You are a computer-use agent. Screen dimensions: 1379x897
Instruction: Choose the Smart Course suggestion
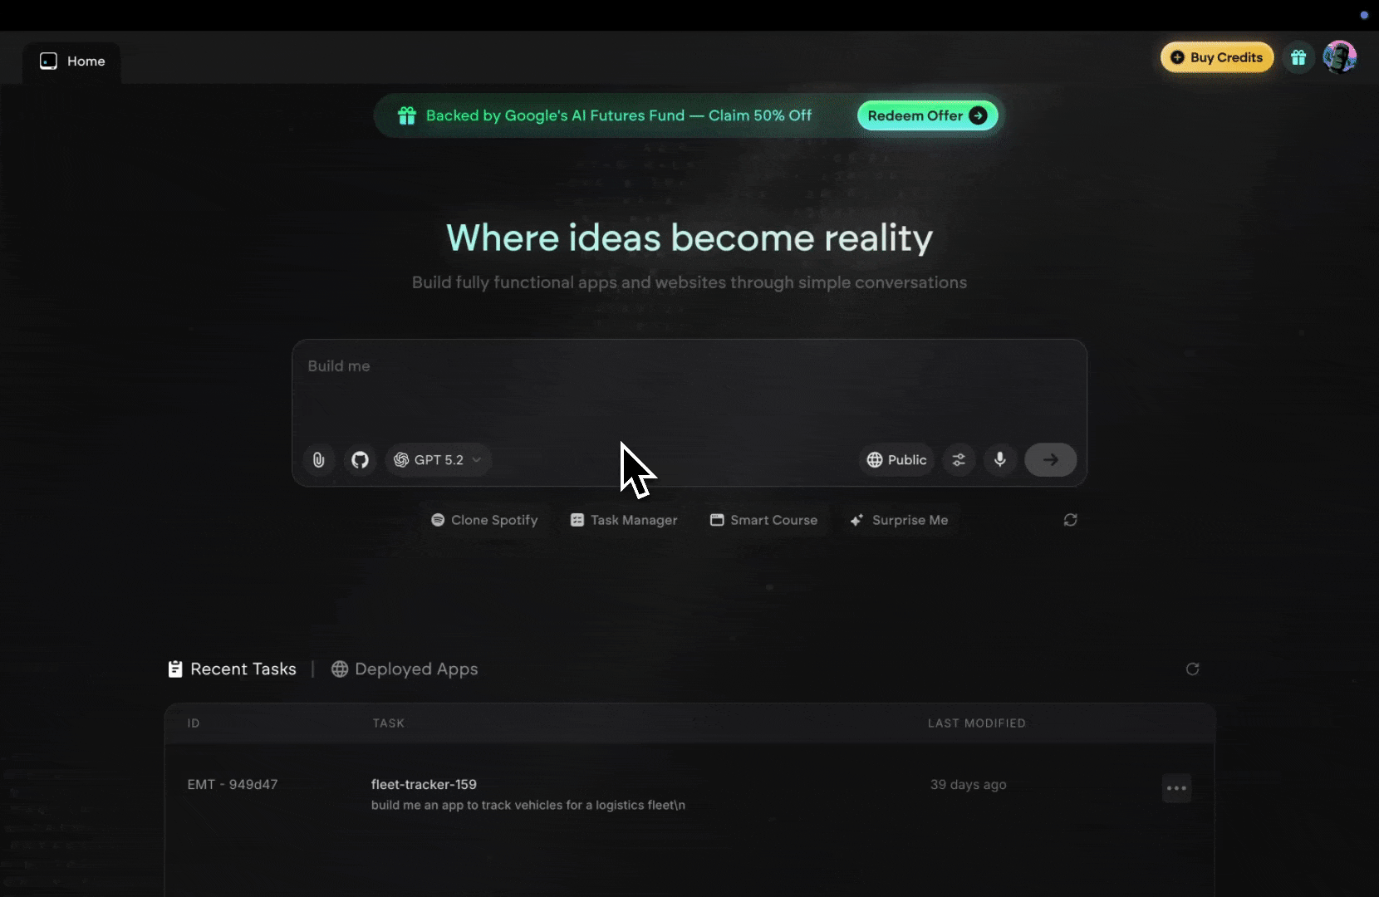click(x=763, y=520)
